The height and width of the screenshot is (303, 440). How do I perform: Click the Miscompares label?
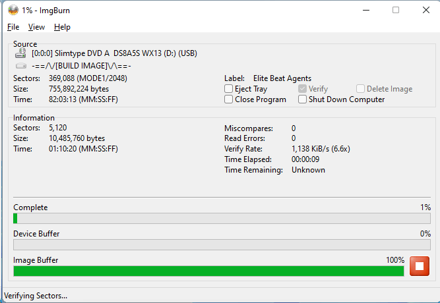pyautogui.click(x=249, y=128)
